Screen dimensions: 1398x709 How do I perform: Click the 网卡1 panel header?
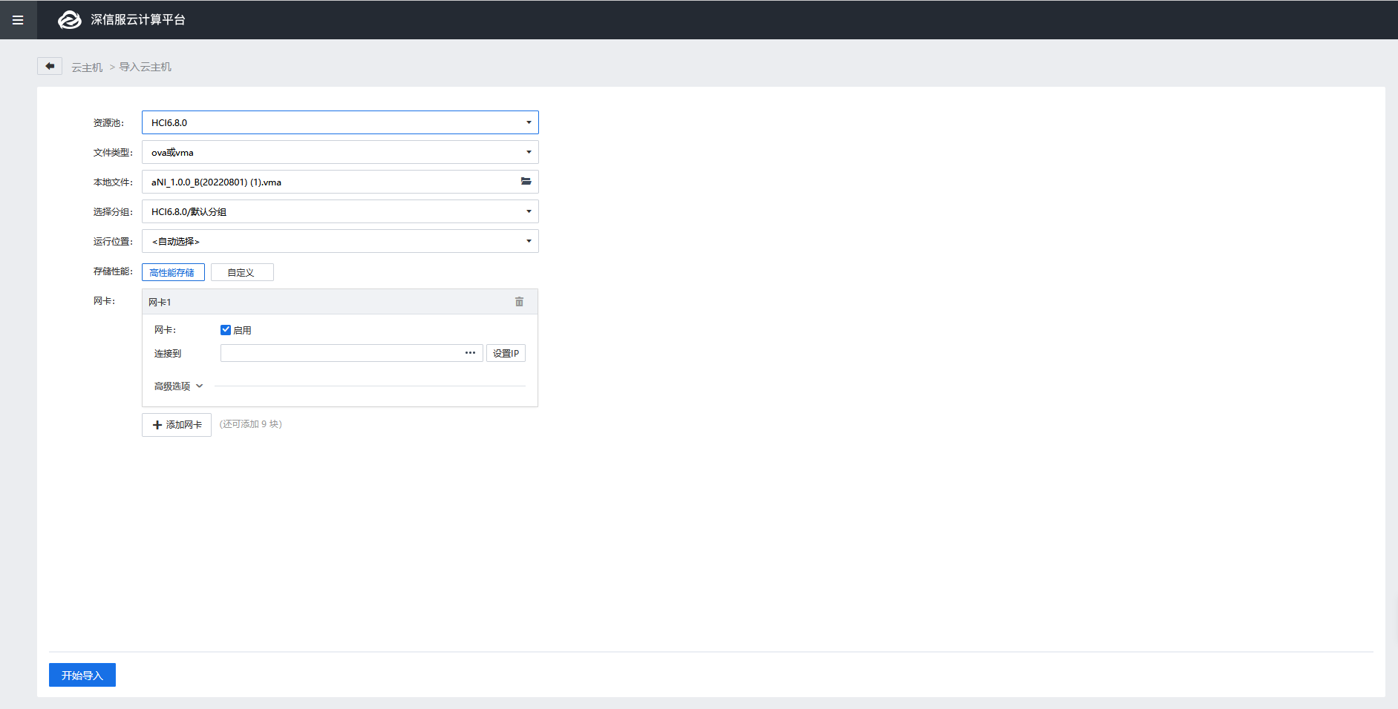point(340,302)
